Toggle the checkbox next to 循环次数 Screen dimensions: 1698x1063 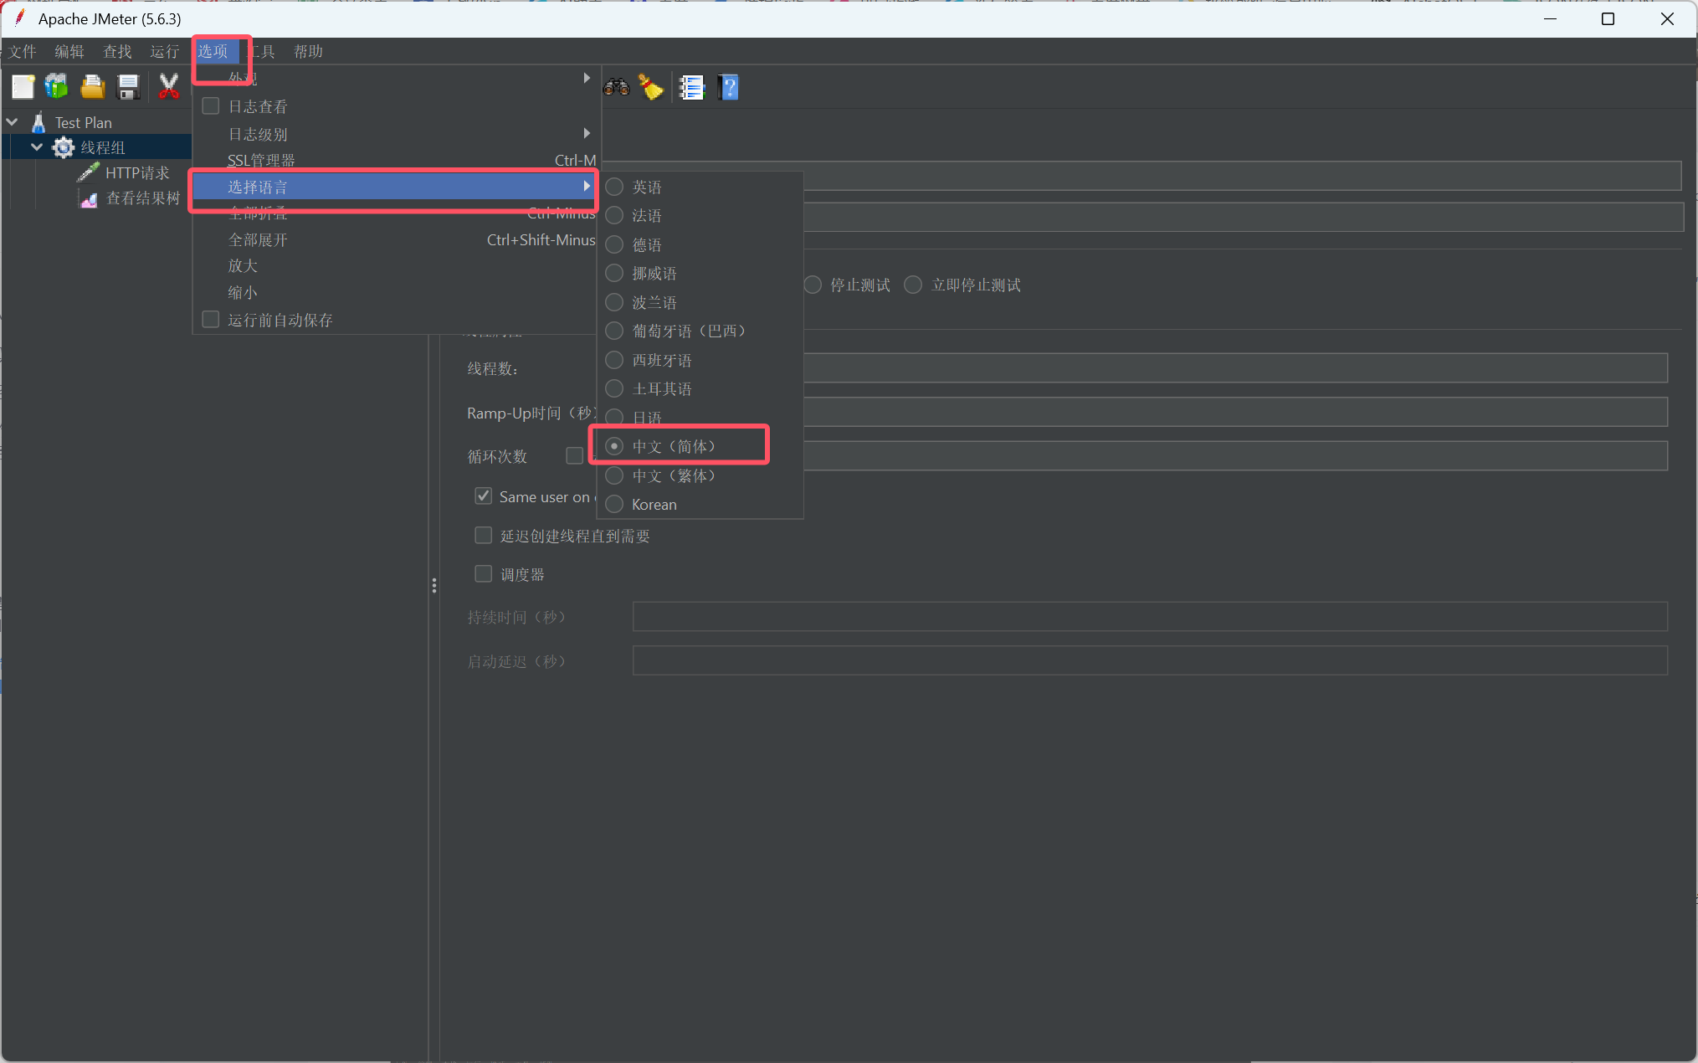pos(574,455)
